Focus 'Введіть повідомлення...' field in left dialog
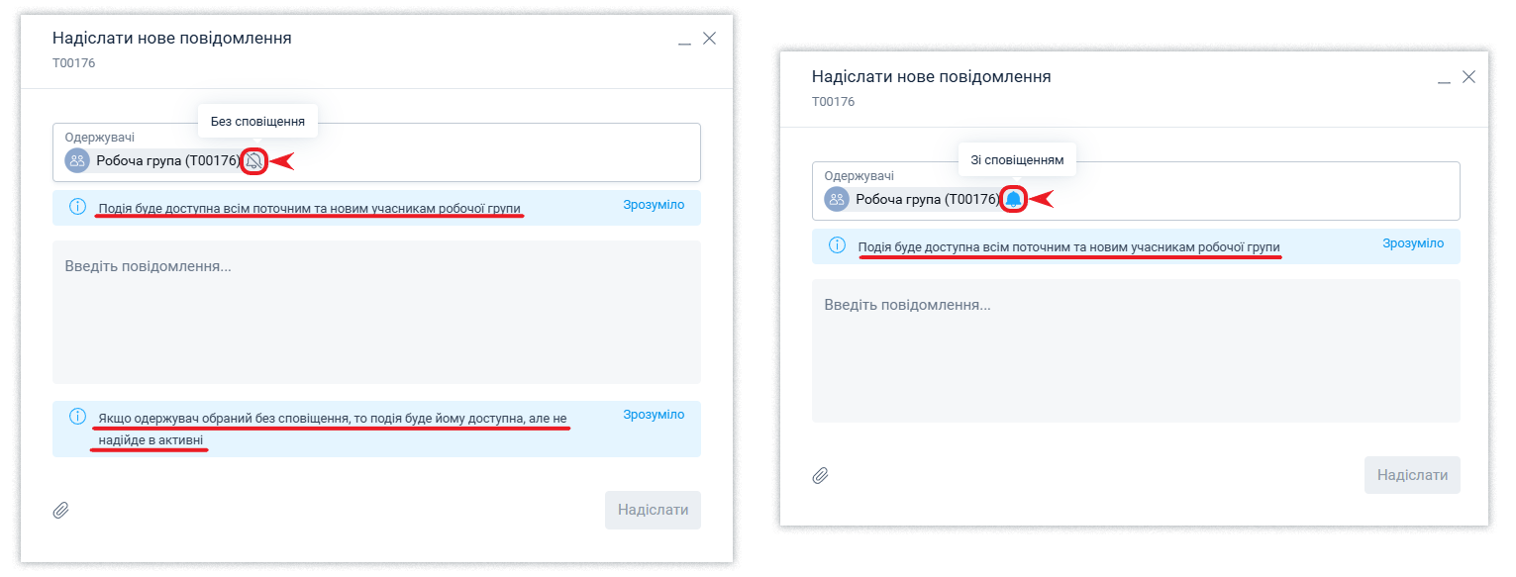The height and width of the screenshot is (577, 1516). coord(376,312)
